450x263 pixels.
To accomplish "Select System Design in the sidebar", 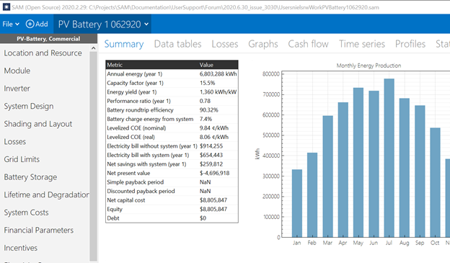I will (x=29, y=106).
